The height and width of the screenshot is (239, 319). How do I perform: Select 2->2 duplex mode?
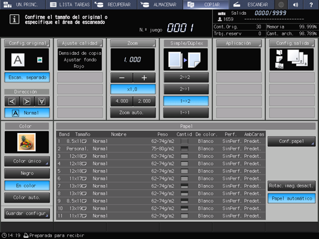pos(186,78)
